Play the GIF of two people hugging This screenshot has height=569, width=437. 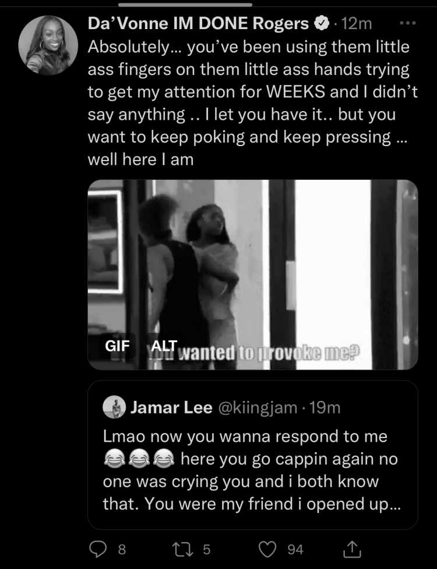point(253,275)
